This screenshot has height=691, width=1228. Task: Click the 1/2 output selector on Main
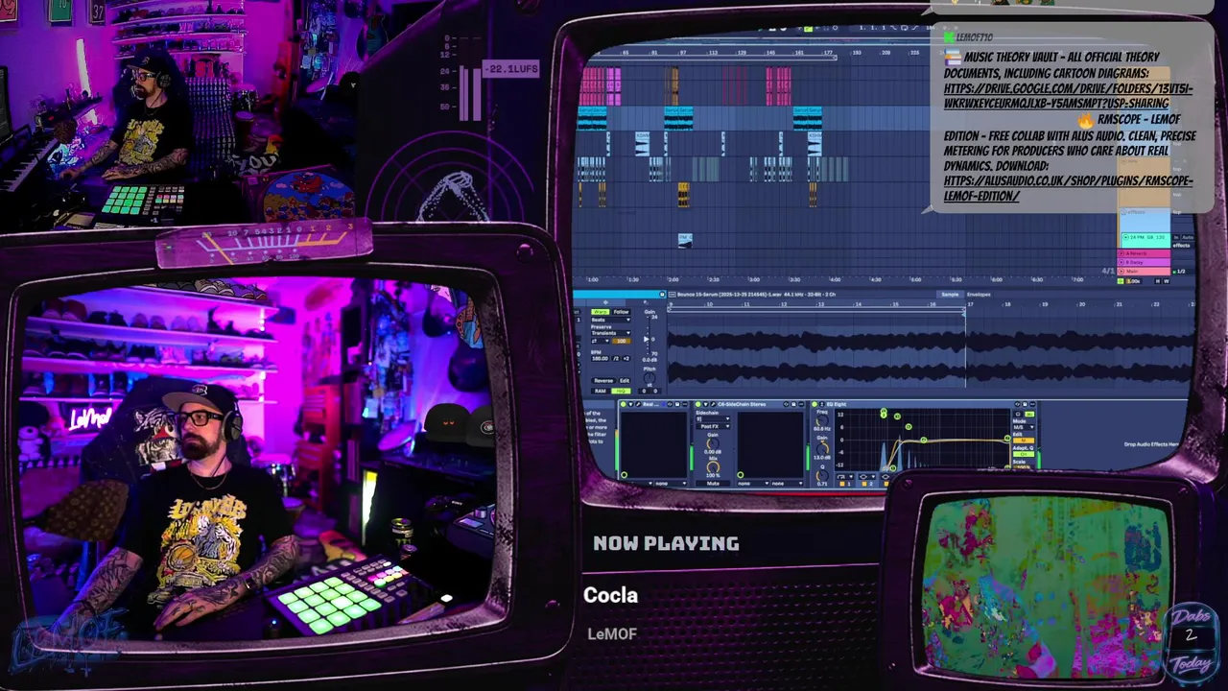point(1181,272)
